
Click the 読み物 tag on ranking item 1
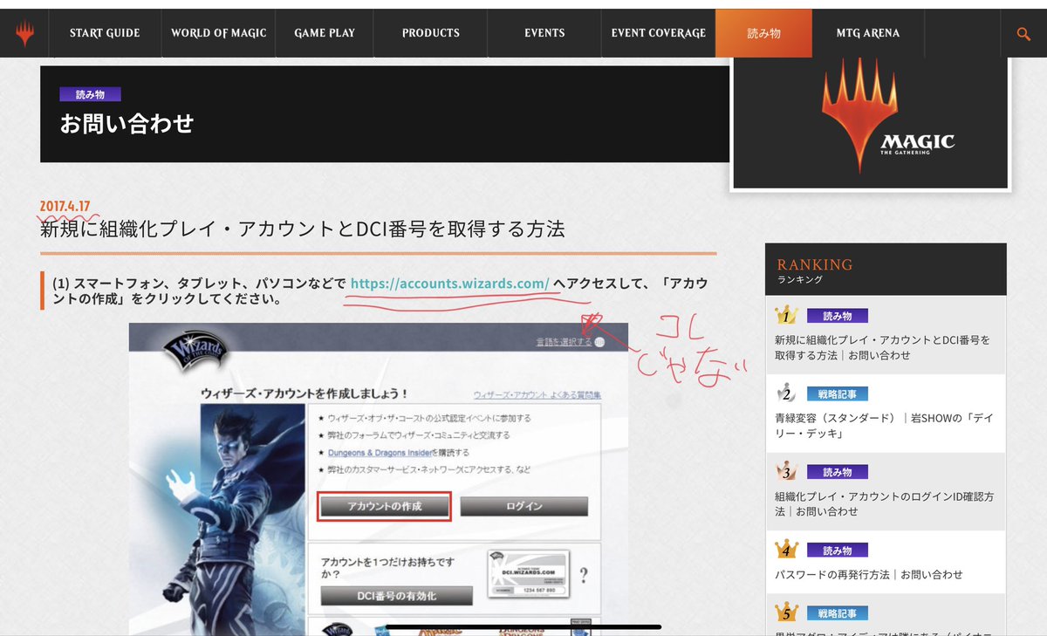pyautogui.click(x=837, y=316)
